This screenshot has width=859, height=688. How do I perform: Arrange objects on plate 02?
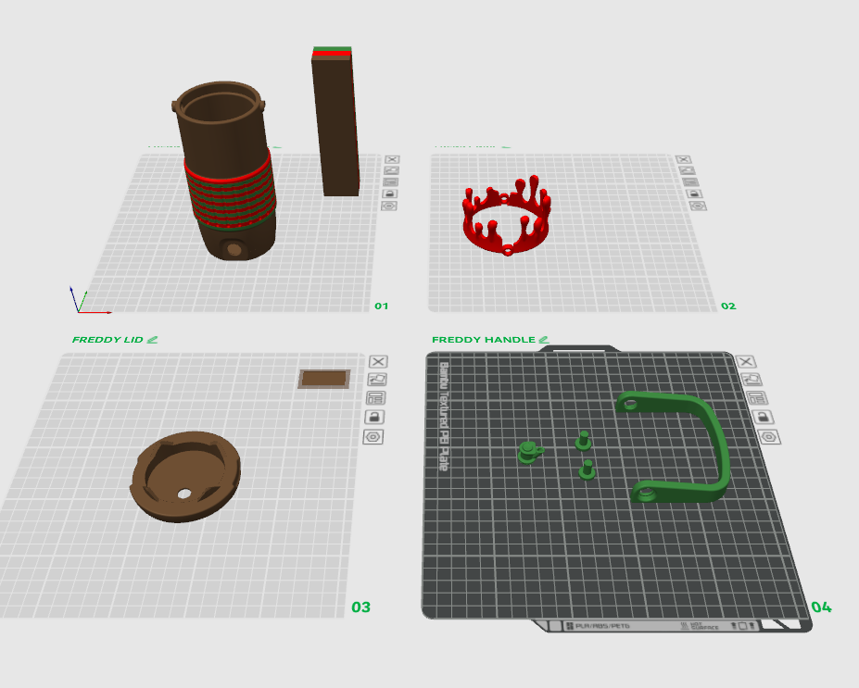pyautogui.click(x=690, y=182)
